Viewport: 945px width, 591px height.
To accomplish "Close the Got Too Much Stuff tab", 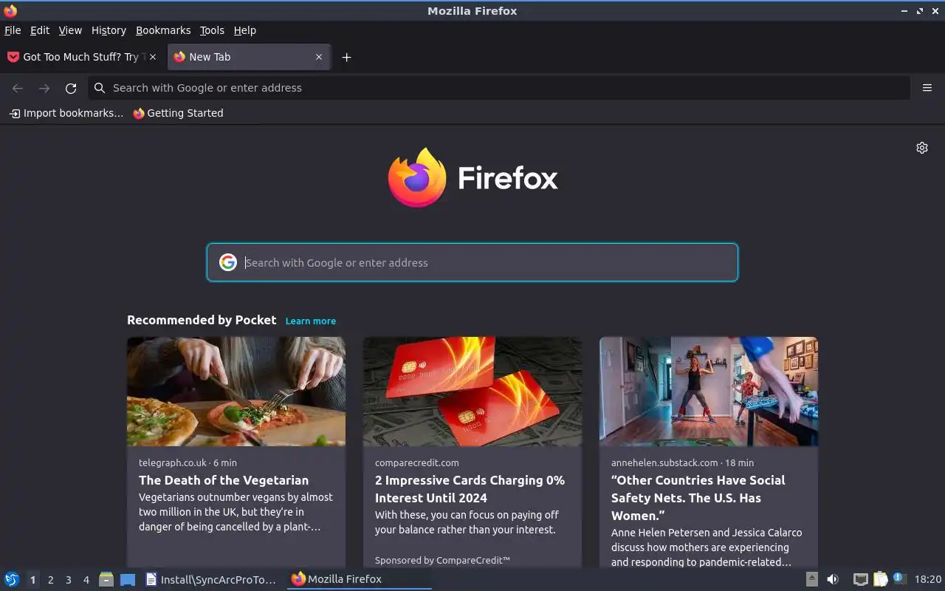I will point(153,57).
